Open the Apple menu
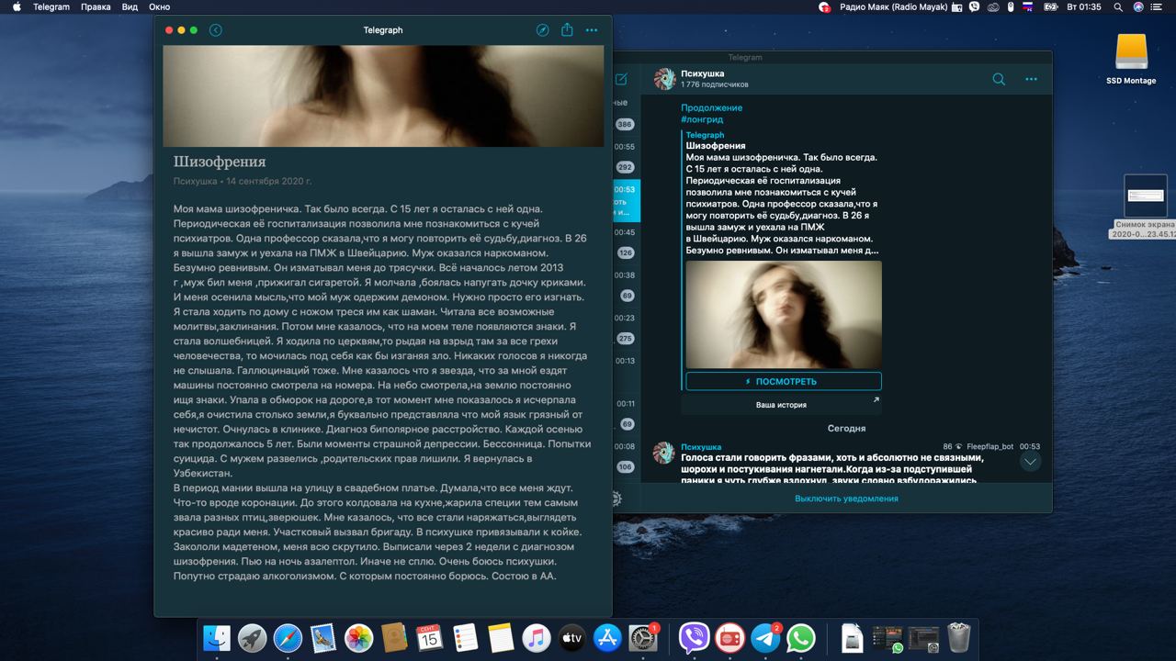1176x661 pixels. coord(17,6)
